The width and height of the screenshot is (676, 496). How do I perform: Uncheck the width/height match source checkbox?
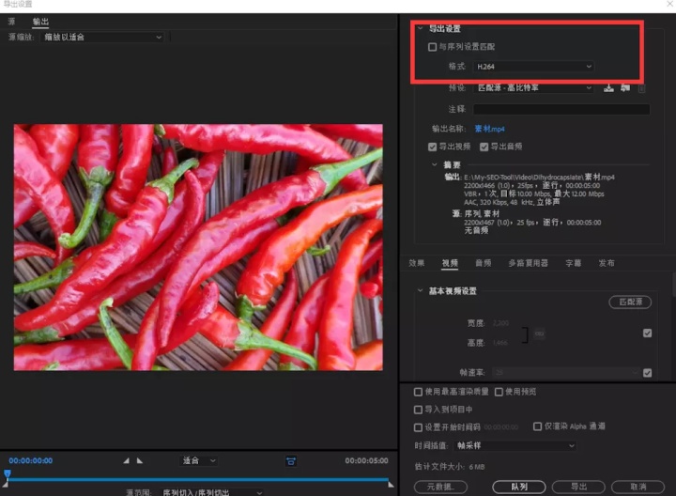tap(647, 333)
